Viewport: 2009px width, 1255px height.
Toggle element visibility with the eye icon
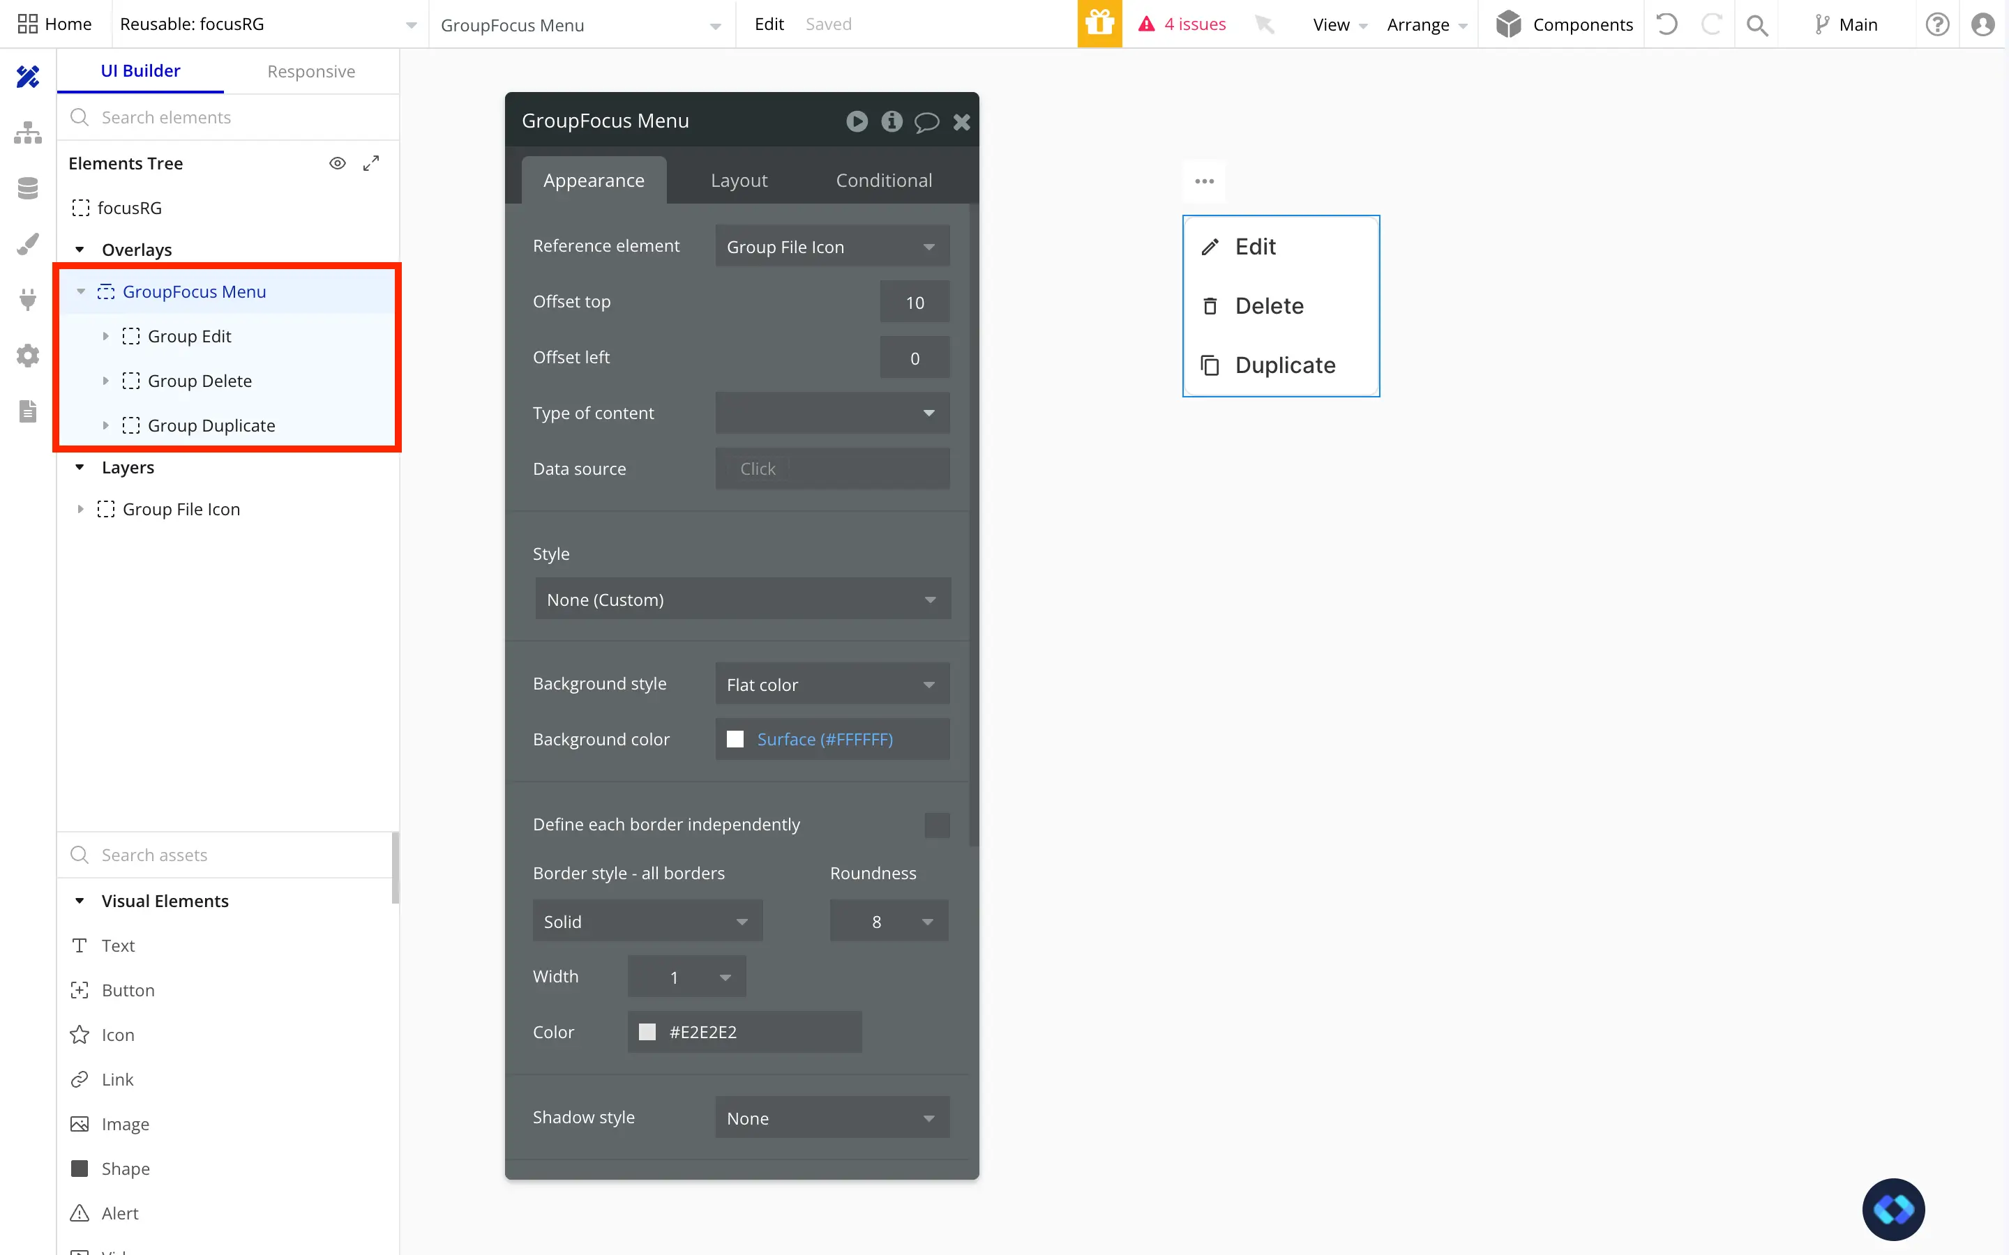pyautogui.click(x=338, y=162)
